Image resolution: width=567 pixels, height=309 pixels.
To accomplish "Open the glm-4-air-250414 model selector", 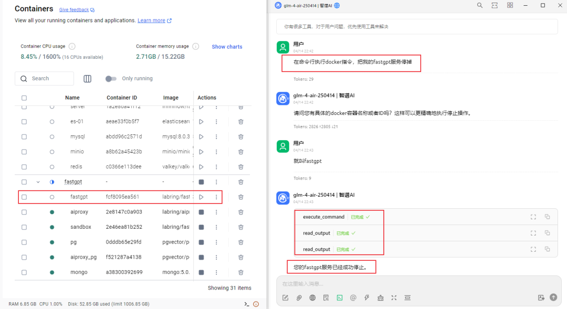I will coord(307,5).
